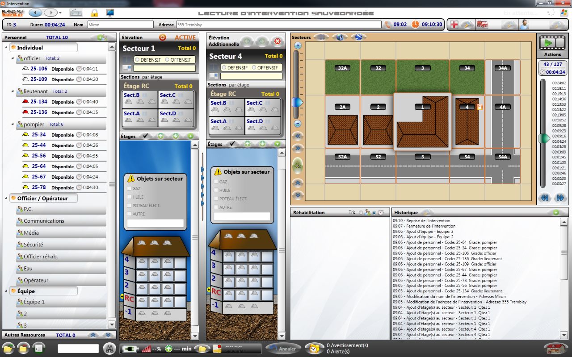Image resolution: width=572 pixels, height=357 pixels.
Task: Select OFFENSIF radio for Secteur 4
Action: [255, 68]
